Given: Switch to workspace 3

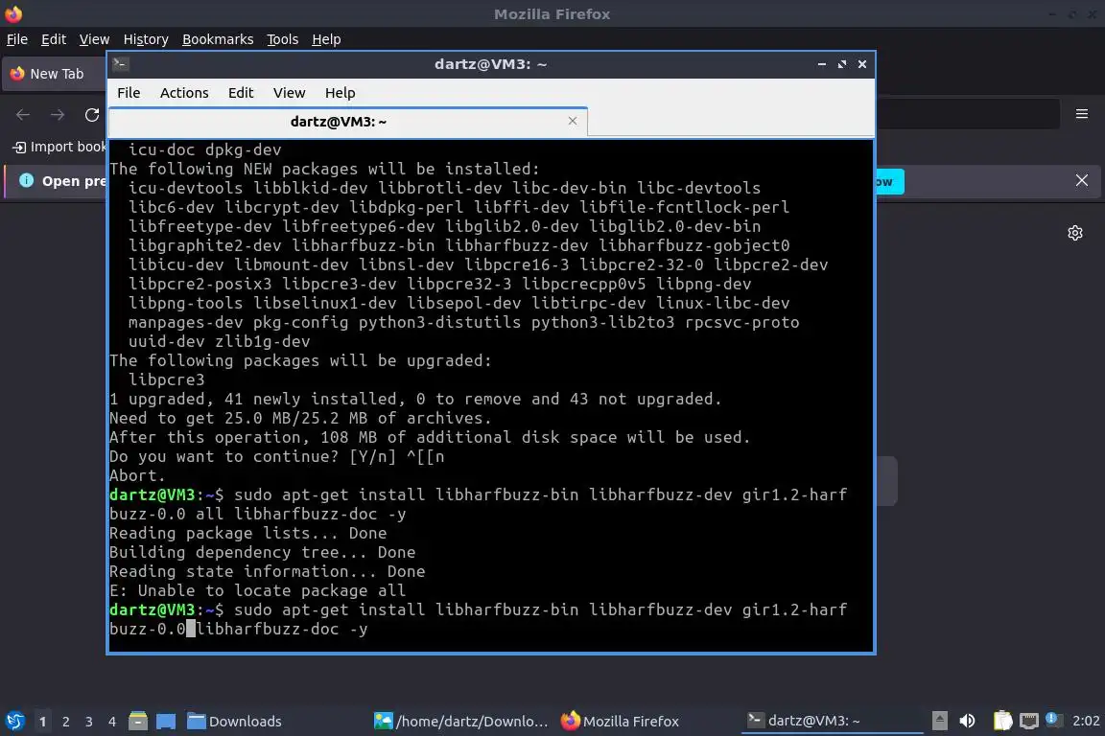Looking at the screenshot, I should pyautogui.click(x=89, y=722).
